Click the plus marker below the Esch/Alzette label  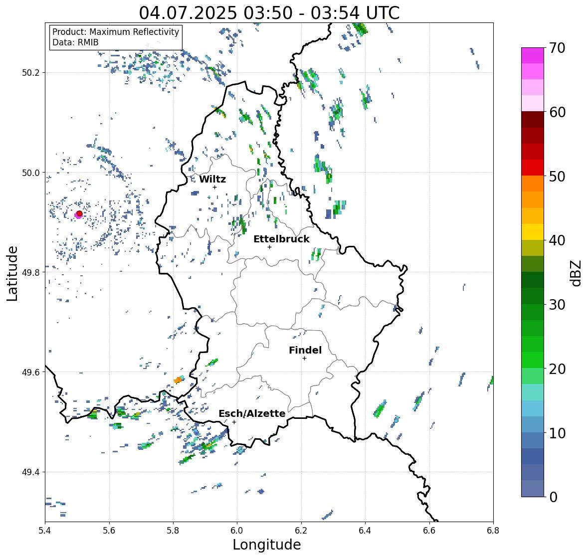(x=234, y=422)
